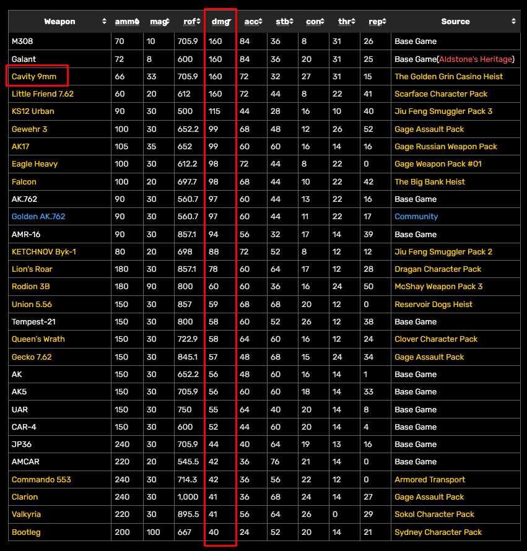Image resolution: width=527 pixels, height=551 pixels.
Task: Sort table by Source column arrows
Action: point(513,22)
